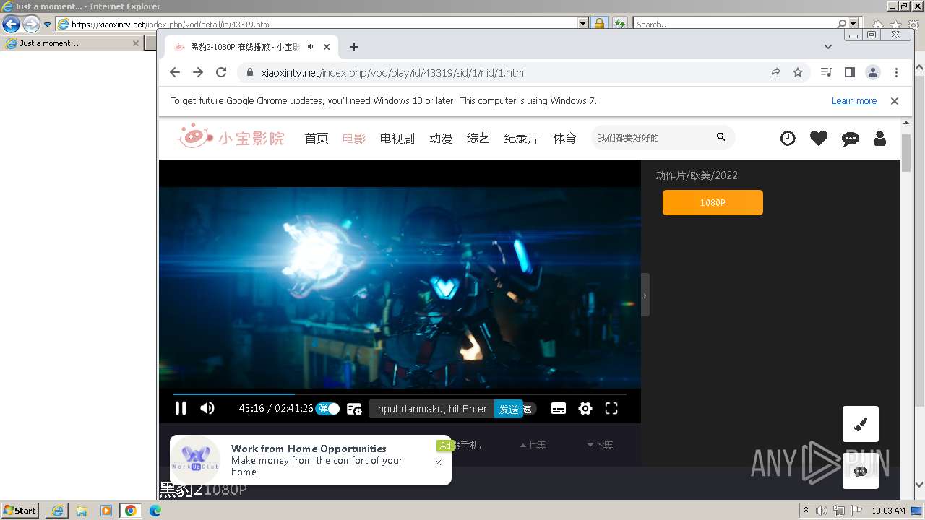
Task: Open 体育 sports menu
Action: [x=565, y=138]
